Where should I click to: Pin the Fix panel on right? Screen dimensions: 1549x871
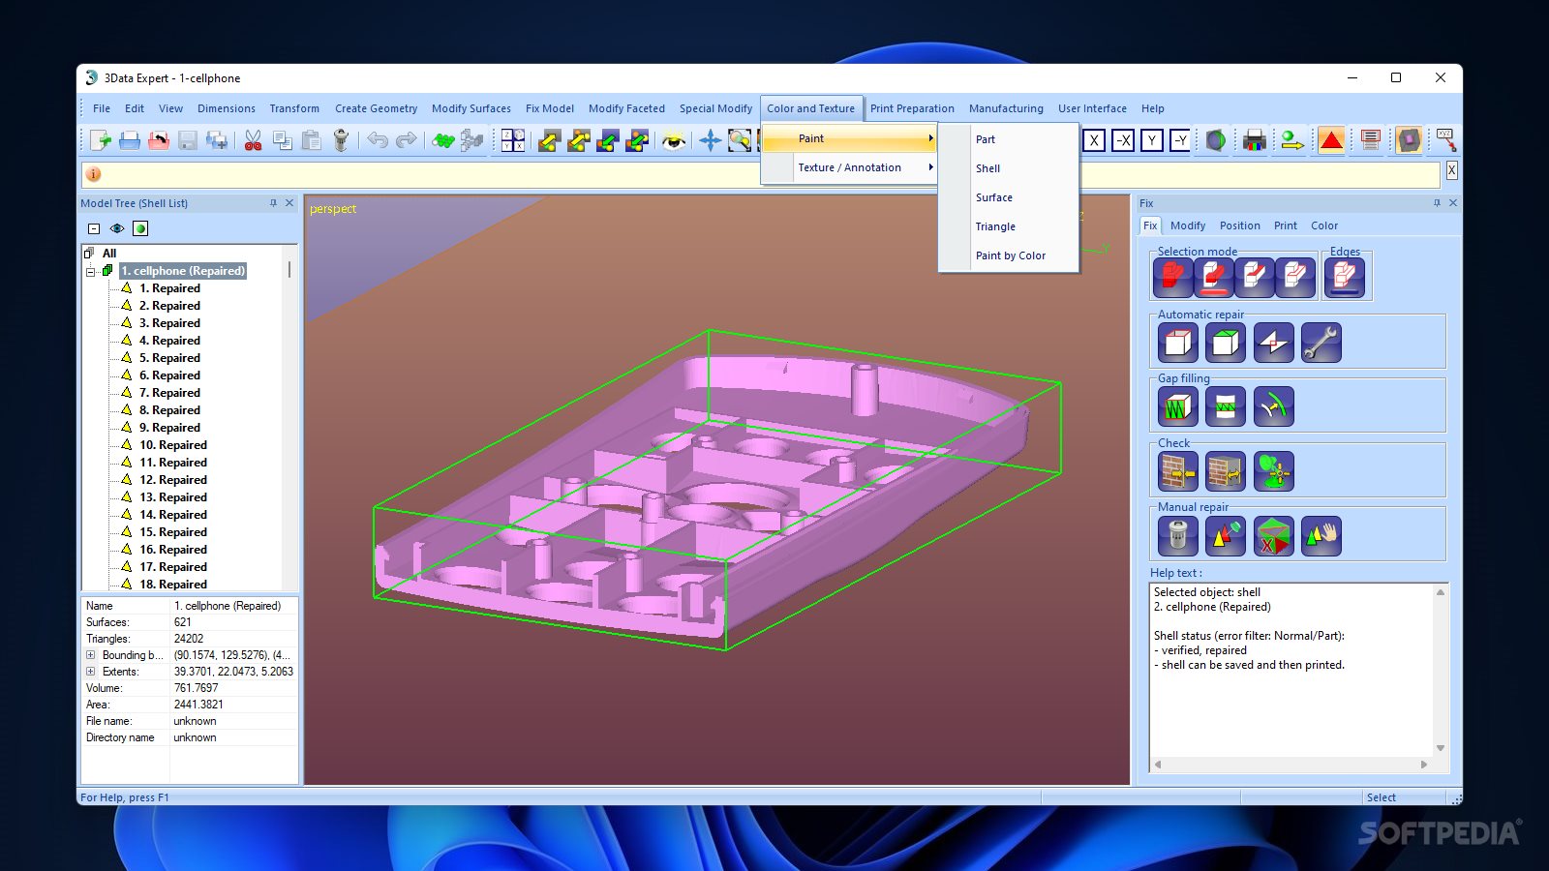pos(1437,203)
